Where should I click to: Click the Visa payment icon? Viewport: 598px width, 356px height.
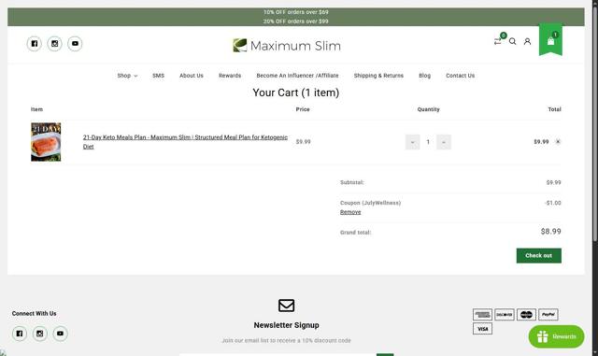point(482,329)
